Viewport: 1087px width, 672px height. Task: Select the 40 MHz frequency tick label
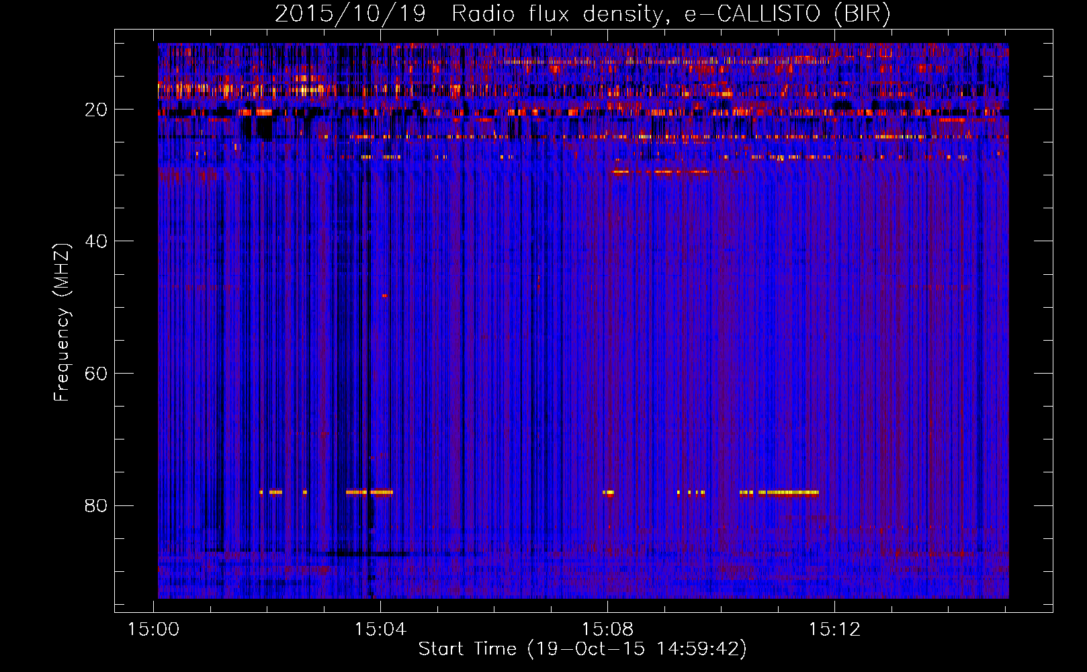tap(96, 241)
